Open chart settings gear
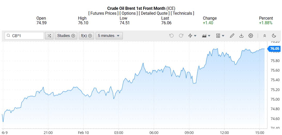282x135 pixels. [x=250, y=36]
